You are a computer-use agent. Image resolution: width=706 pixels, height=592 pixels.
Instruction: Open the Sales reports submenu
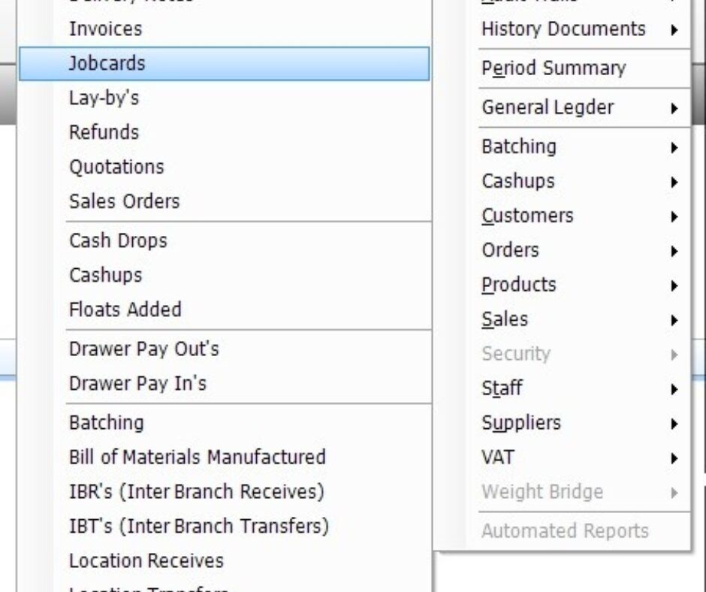pos(505,320)
